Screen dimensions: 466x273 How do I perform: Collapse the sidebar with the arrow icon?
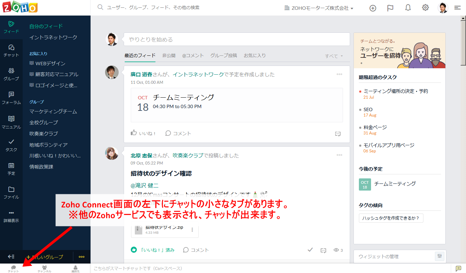(11, 257)
